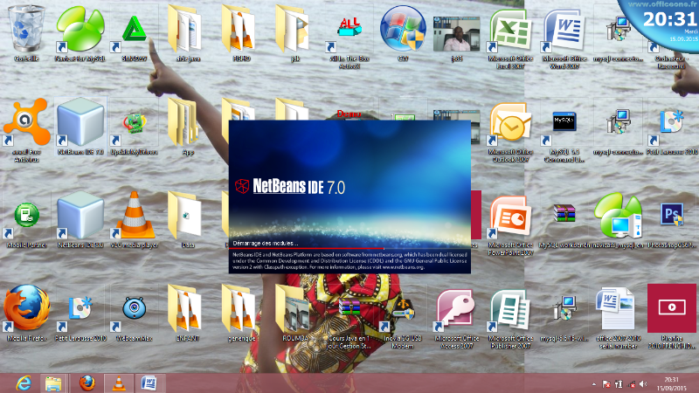Show hidden system tray icons
This screenshot has height=393, width=699.
tap(594, 384)
